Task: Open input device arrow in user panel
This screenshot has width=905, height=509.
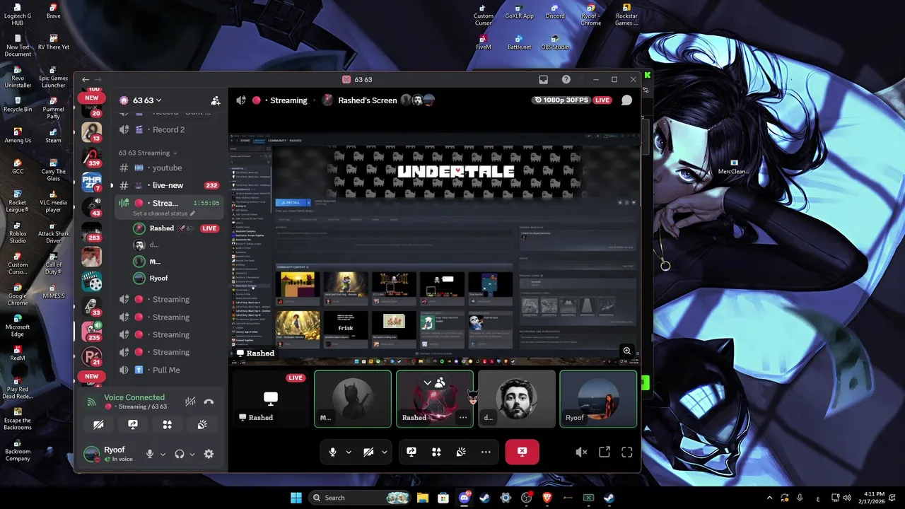Action: tap(163, 454)
